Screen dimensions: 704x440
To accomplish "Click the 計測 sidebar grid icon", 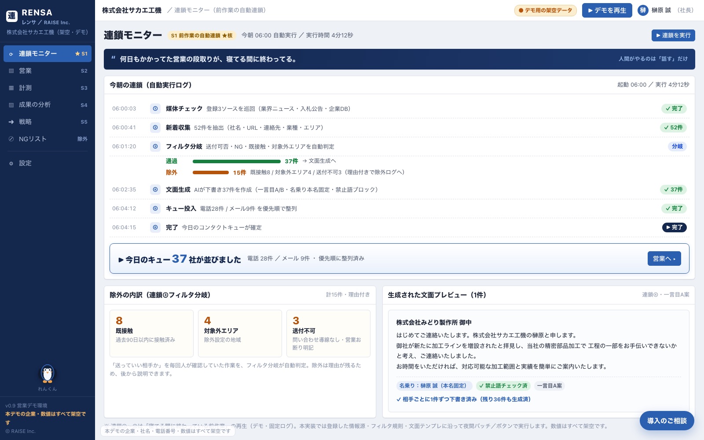I will point(11,88).
